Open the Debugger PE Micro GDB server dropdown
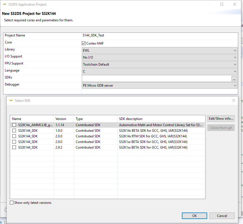The image size is (243, 224). 159,86
